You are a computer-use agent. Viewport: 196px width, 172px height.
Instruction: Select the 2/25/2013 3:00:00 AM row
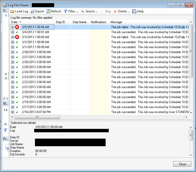point(99,67)
